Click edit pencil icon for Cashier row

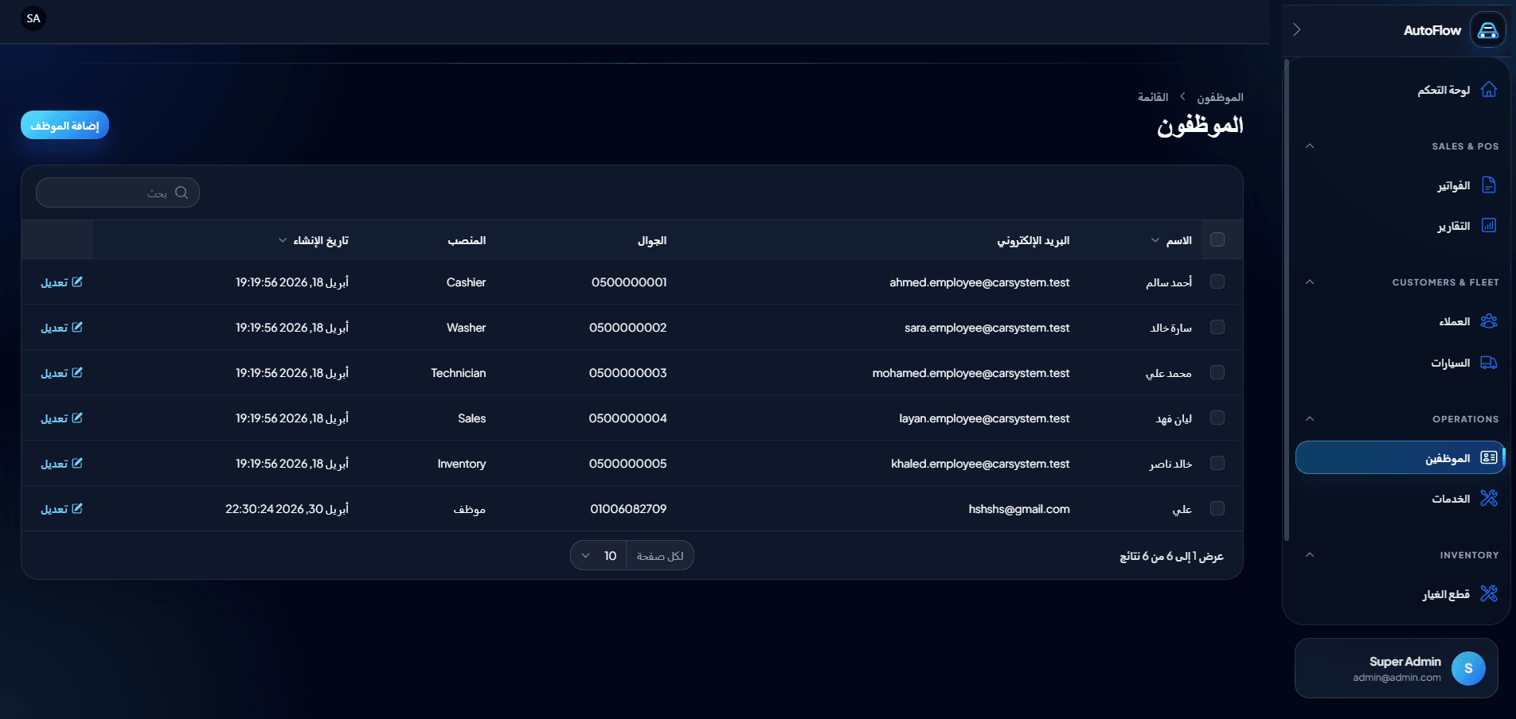(77, 282)
